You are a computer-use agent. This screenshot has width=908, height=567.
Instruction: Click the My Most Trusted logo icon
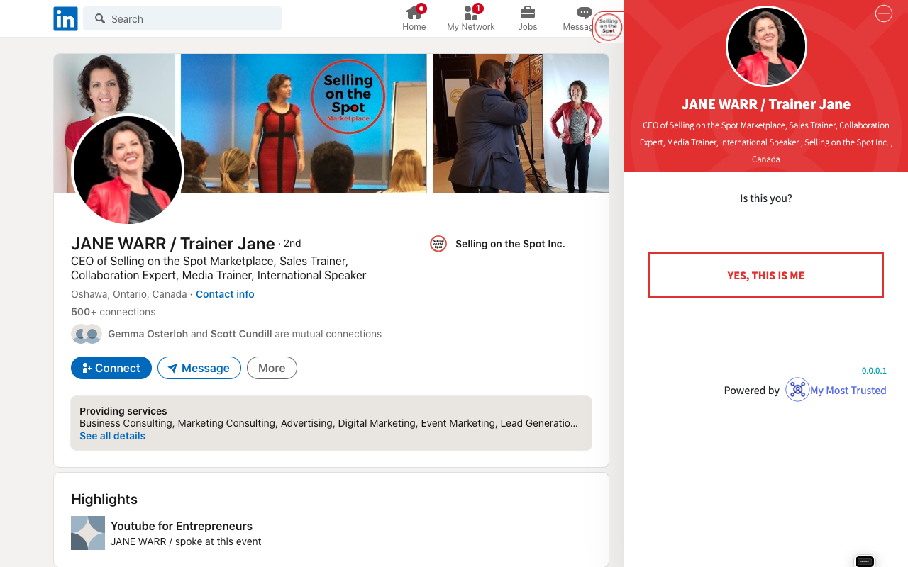point(797,390)
